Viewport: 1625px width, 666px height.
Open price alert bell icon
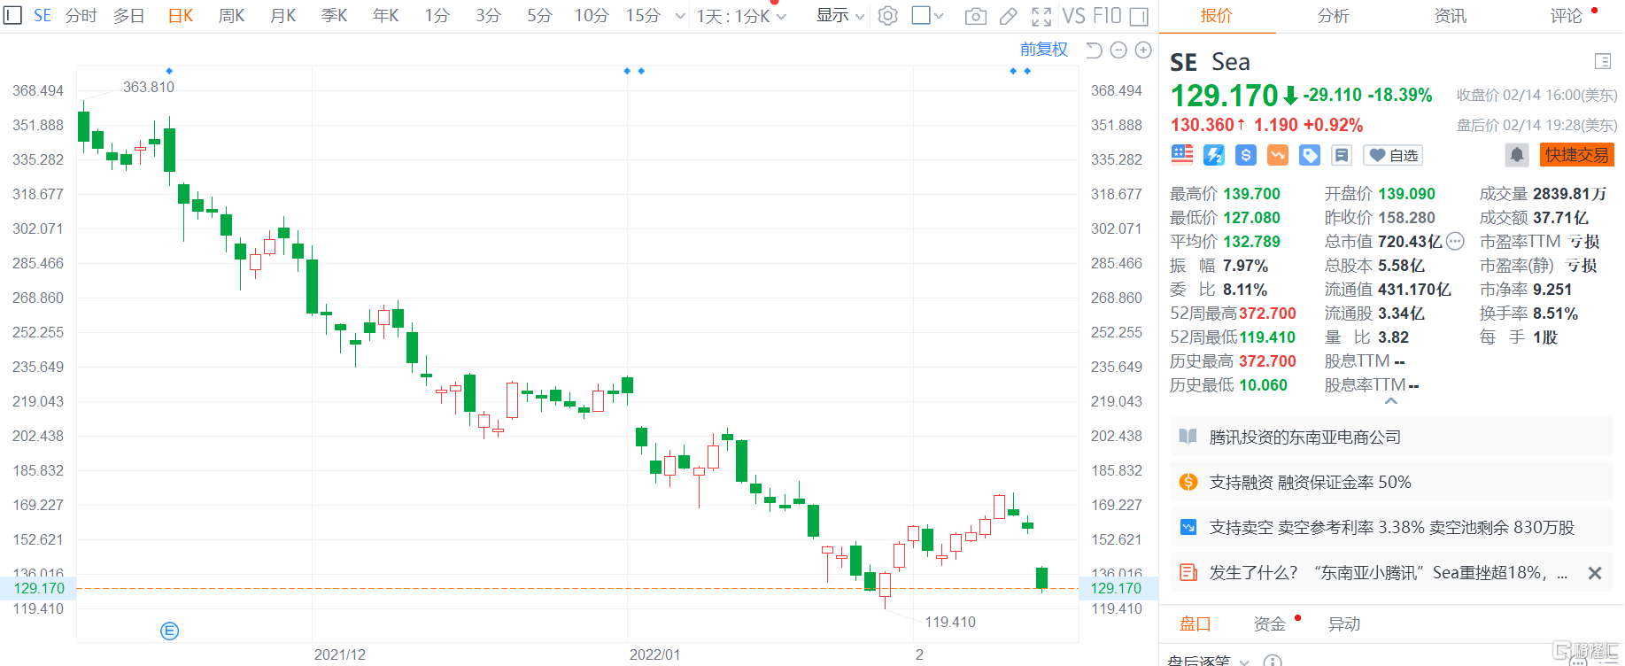(x=1517, y=155)
